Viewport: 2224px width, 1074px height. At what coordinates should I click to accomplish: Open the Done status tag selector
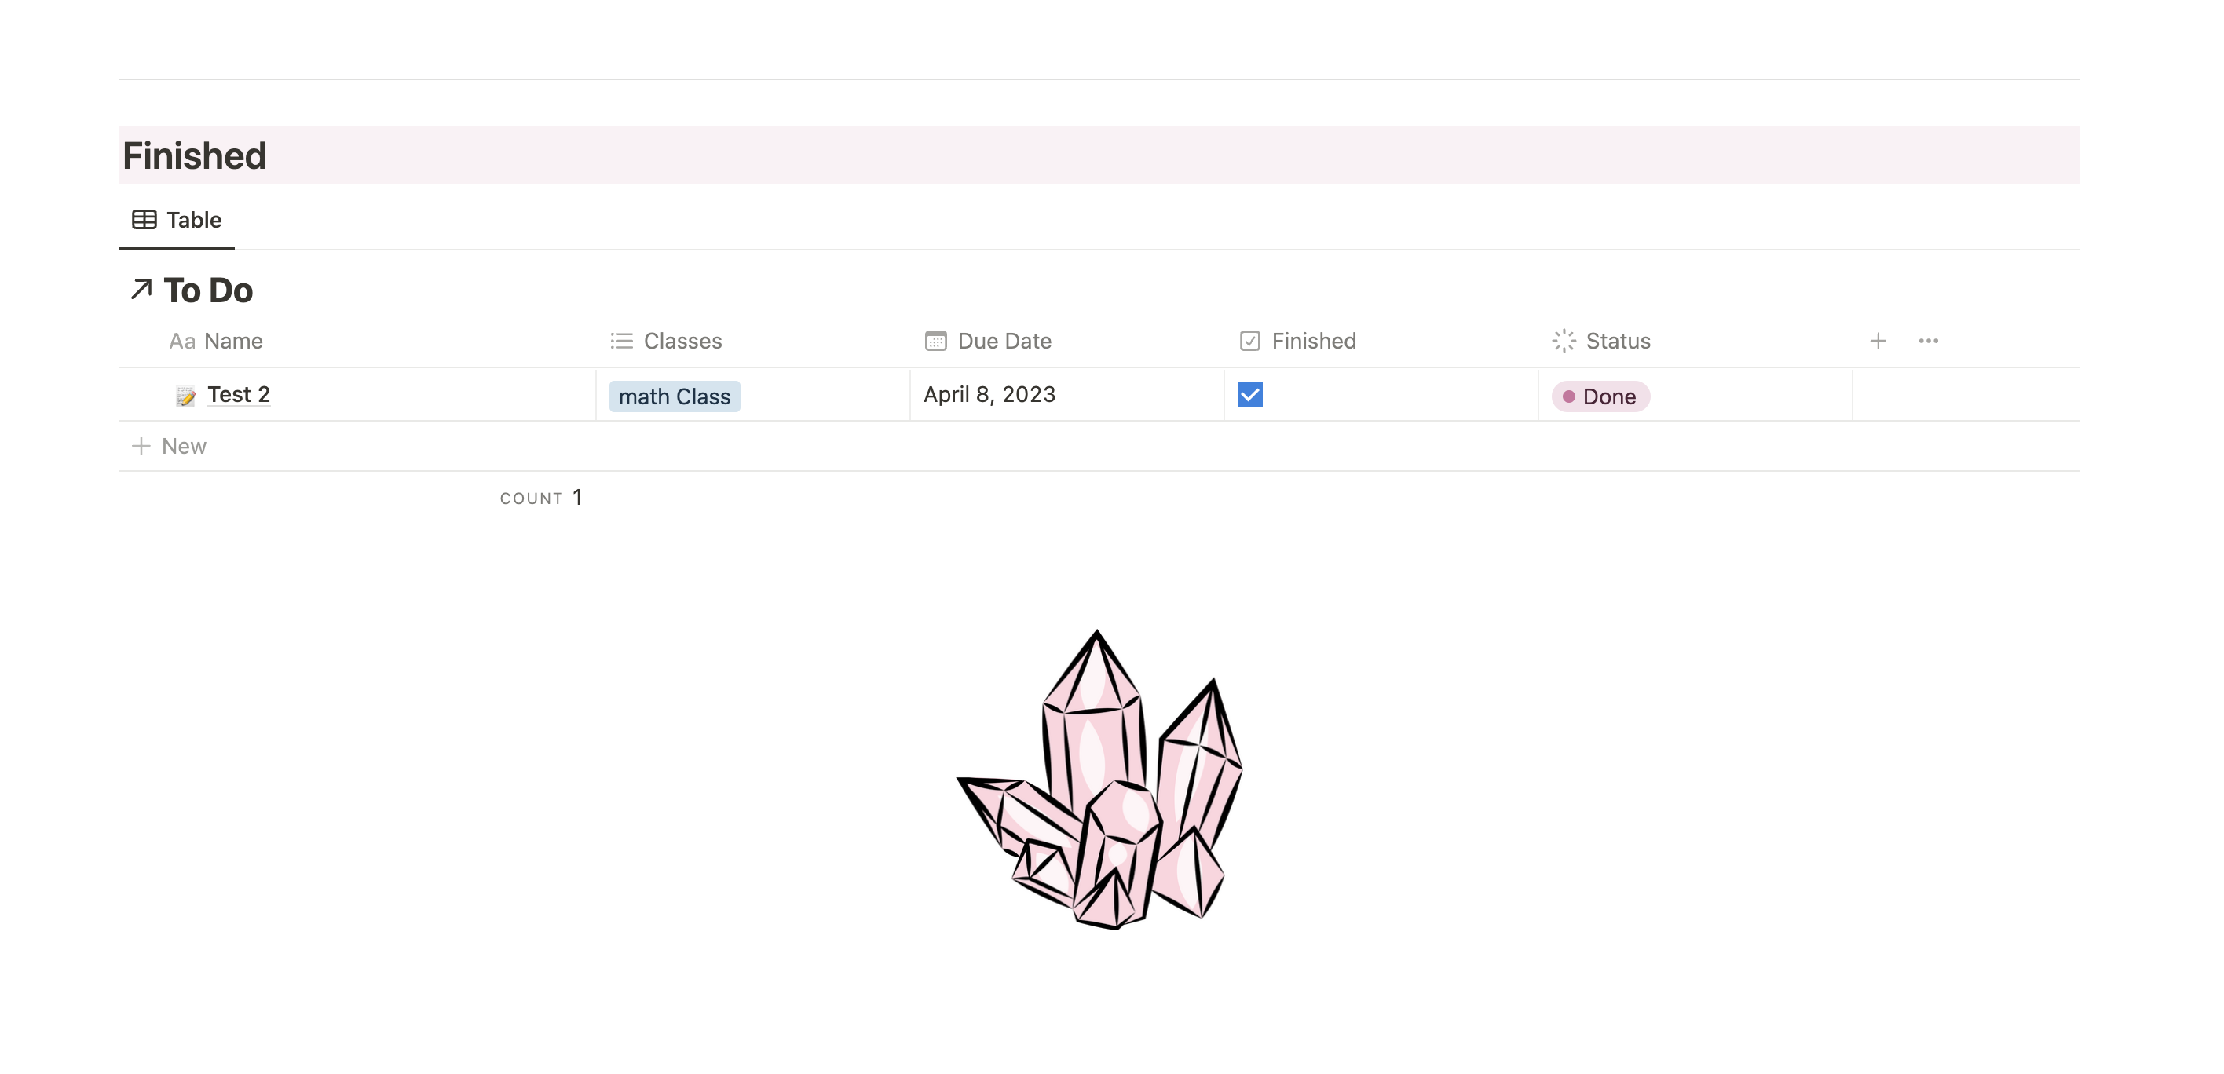coord(1600,396)
